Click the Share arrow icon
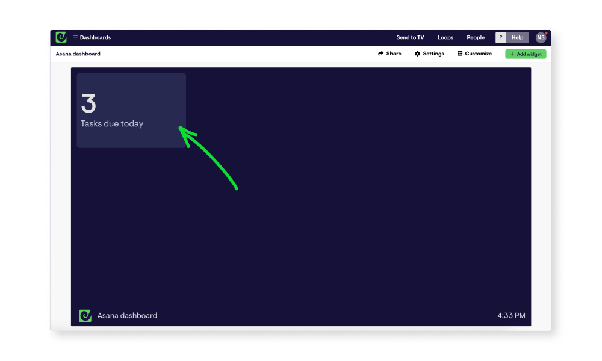The width and height of the screenshot is (602, 361). pyautogui.click(x=380, y=54)
